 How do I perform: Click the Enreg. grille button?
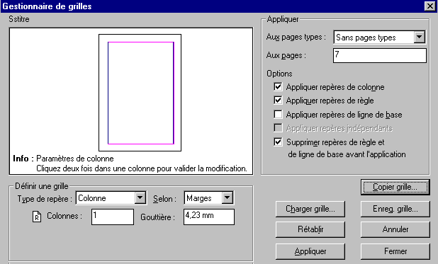coord(395,209)
